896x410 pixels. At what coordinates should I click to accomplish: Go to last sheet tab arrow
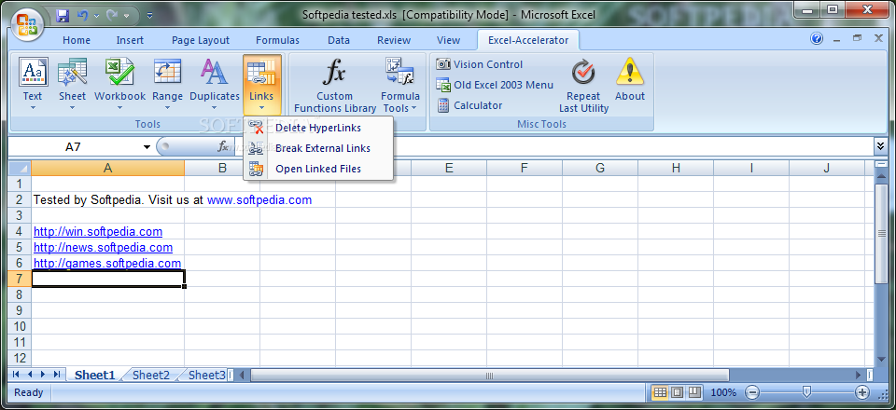pyautogui.click(x=57, y=375)
